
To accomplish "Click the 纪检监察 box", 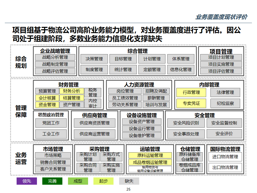I will tap(225, 103).
